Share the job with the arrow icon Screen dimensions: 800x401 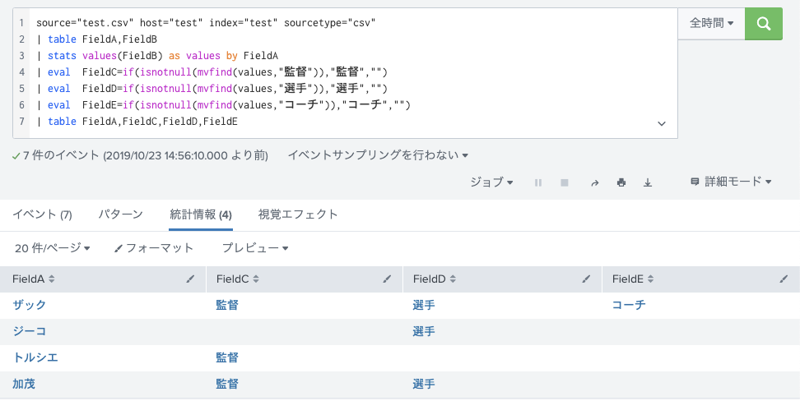(x=595, y=182)
